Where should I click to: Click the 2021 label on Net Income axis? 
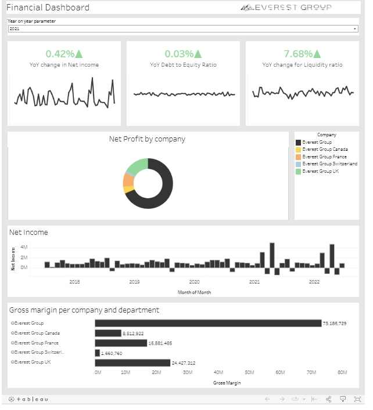click(254, 282)
